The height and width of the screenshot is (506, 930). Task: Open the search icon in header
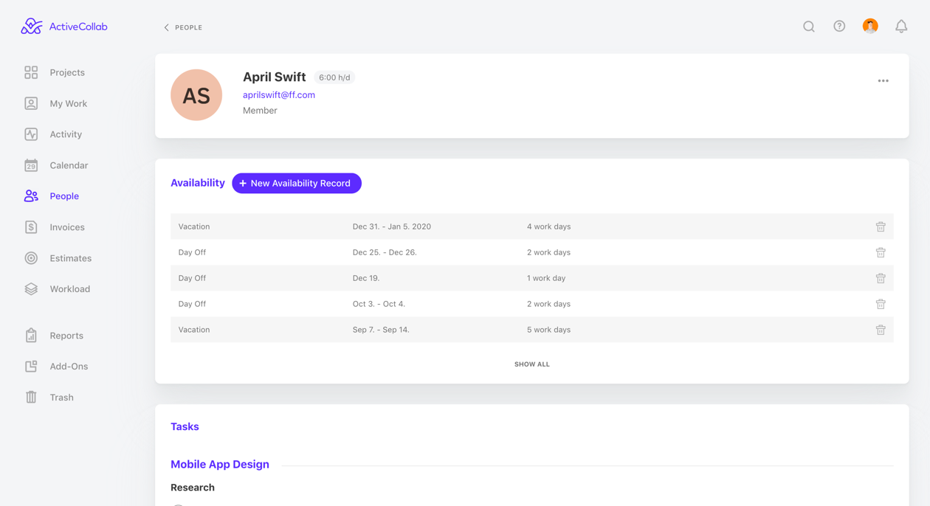(809, 27)
